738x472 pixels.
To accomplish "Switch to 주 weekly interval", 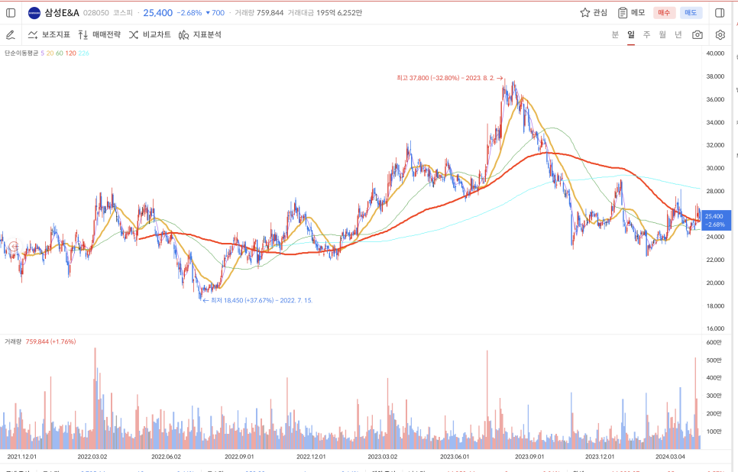I will tap(646, 34).
